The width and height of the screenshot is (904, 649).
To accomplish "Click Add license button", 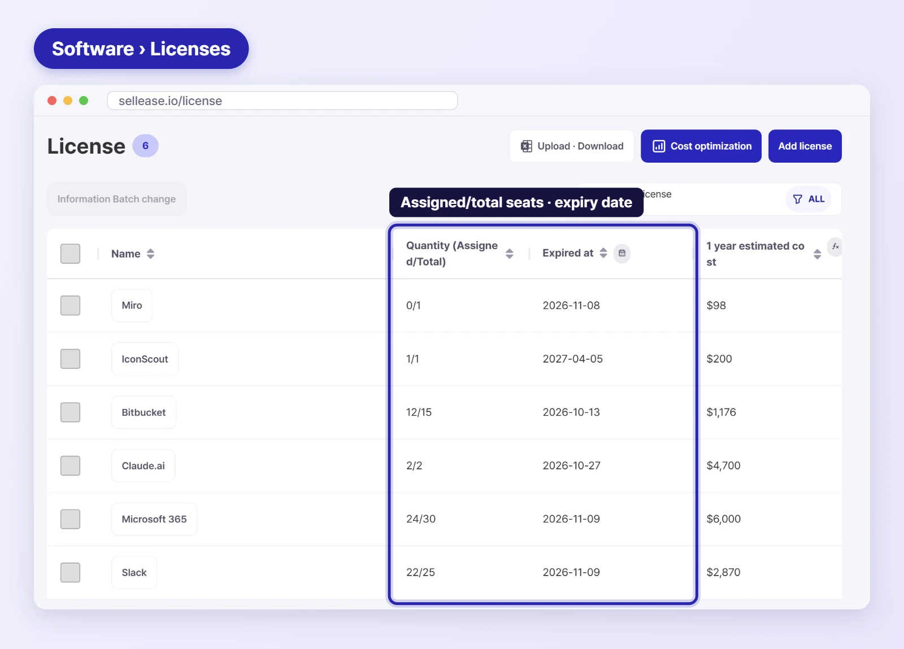I will [805, 146].
